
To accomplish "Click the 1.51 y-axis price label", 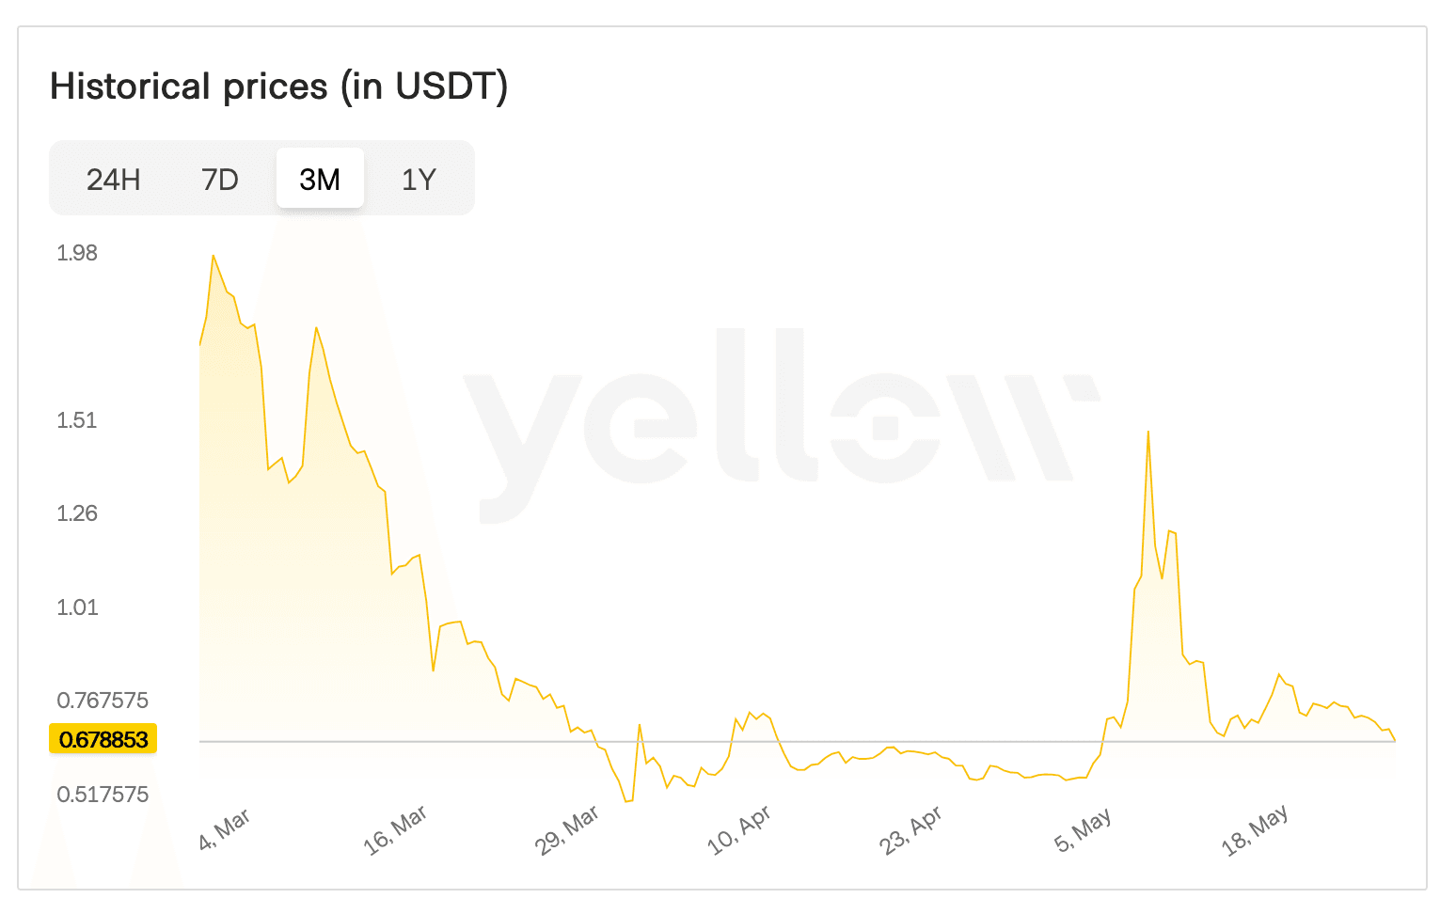I will (77, 420).
